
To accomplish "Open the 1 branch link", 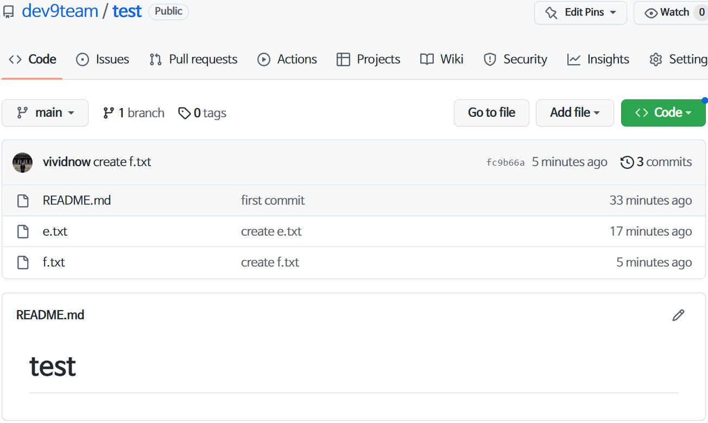I will pyautogui.click(x=134, y=113).
